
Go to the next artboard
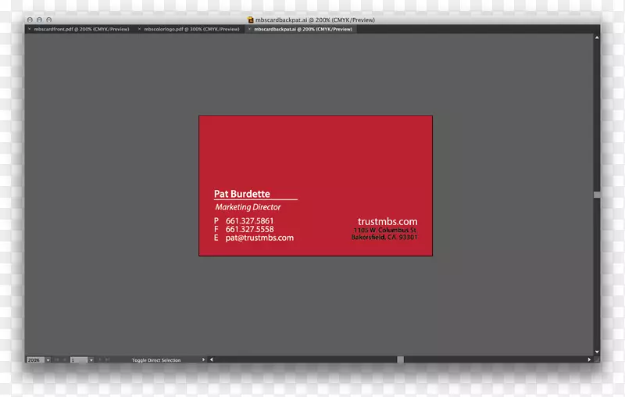tap(99, 360)
